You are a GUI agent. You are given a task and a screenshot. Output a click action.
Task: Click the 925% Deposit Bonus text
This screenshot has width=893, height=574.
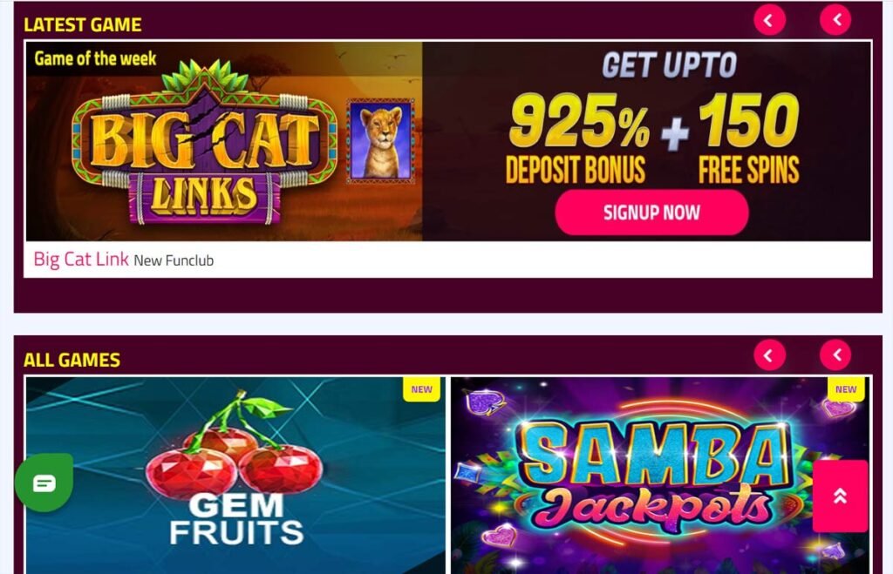[577, 140]
